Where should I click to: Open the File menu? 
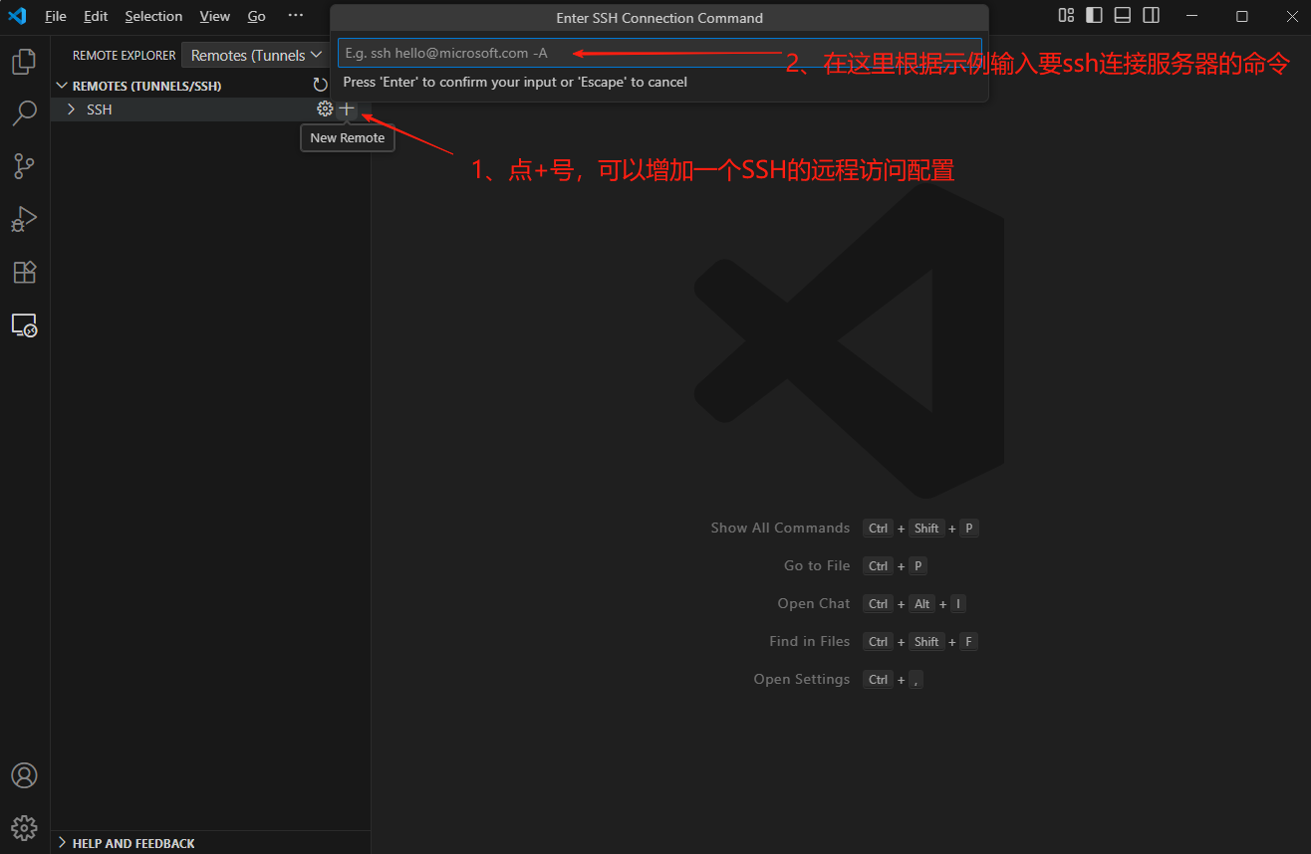point(56,16)
